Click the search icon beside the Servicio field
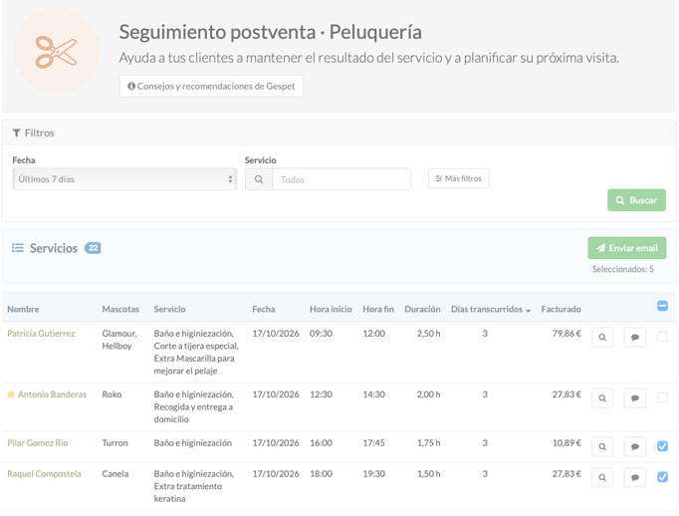Viewport: 679px width, 516px height. coord(259,179)
